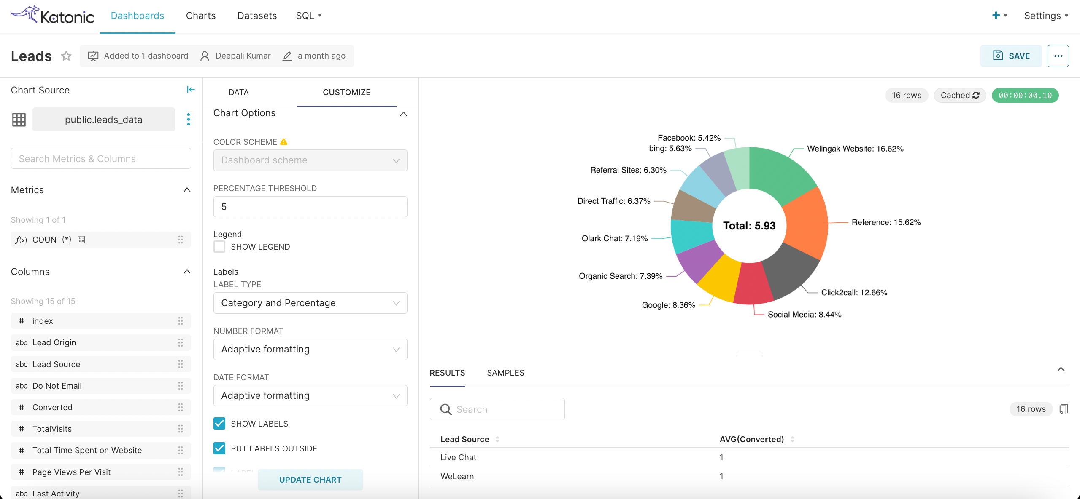Copy results to clipboard icon
Image resolution: width=1080 pixels, height=499 pixels.
[1063, 409]
